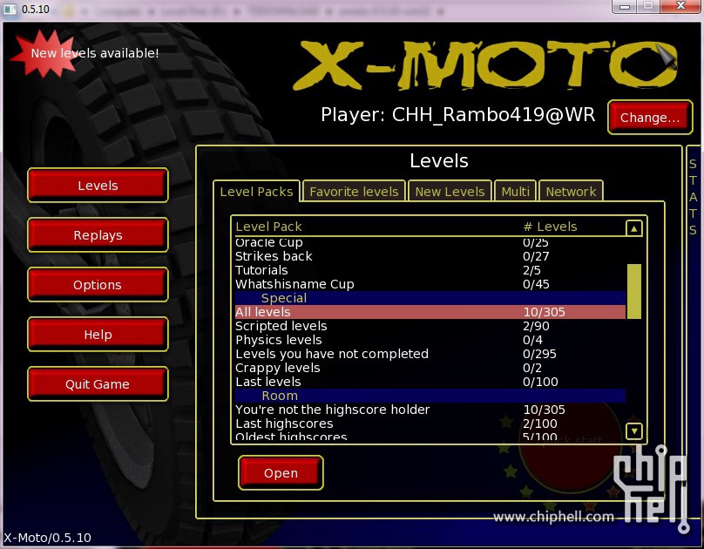Click the yellow scrollbar thumb
The image size is (704, 549).
(634, 291)
